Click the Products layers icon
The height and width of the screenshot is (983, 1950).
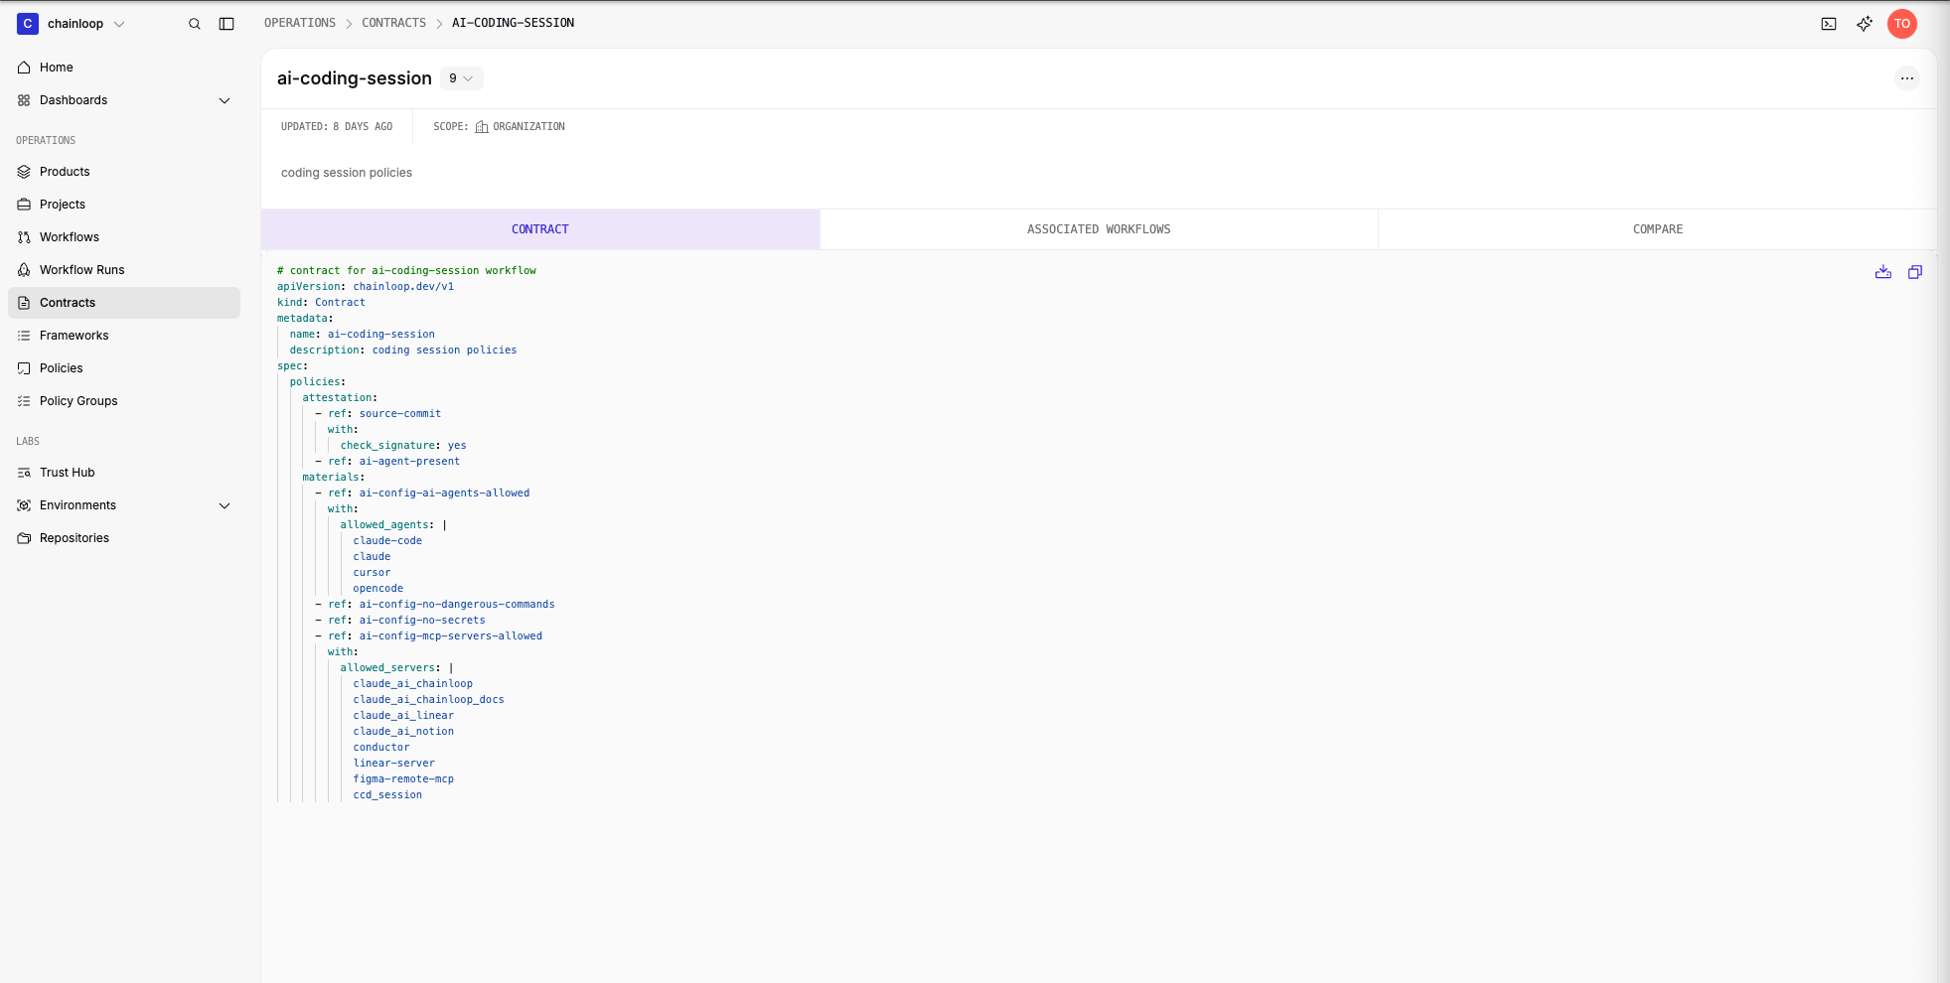coord(24,172)
